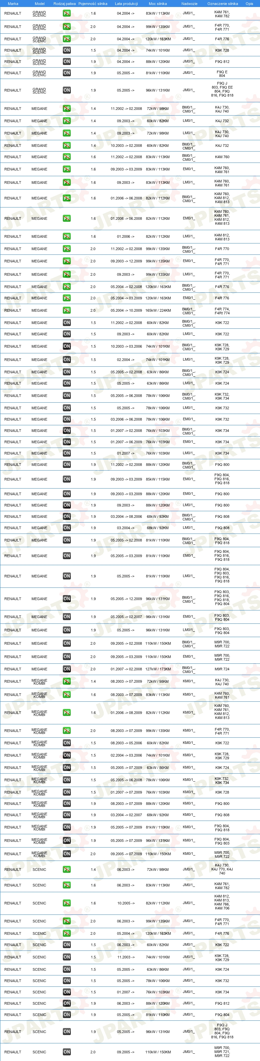Click ON icon in Megane 2.0 110kW EM0/1_ row
The height and width of the screenshot is (1061, 260).
[x=66, y=656]
